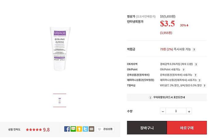Share via the yellow KakaoStory quote icon
The height and width of the screenshot is (139, 222).
(x=79, y=129)
